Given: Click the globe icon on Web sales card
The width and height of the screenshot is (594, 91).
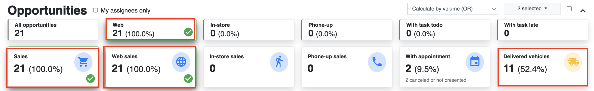Looking at the screenshot, I should 181,62.
